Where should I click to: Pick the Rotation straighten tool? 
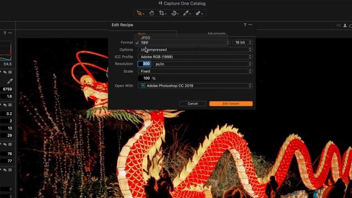pos(175,13)
